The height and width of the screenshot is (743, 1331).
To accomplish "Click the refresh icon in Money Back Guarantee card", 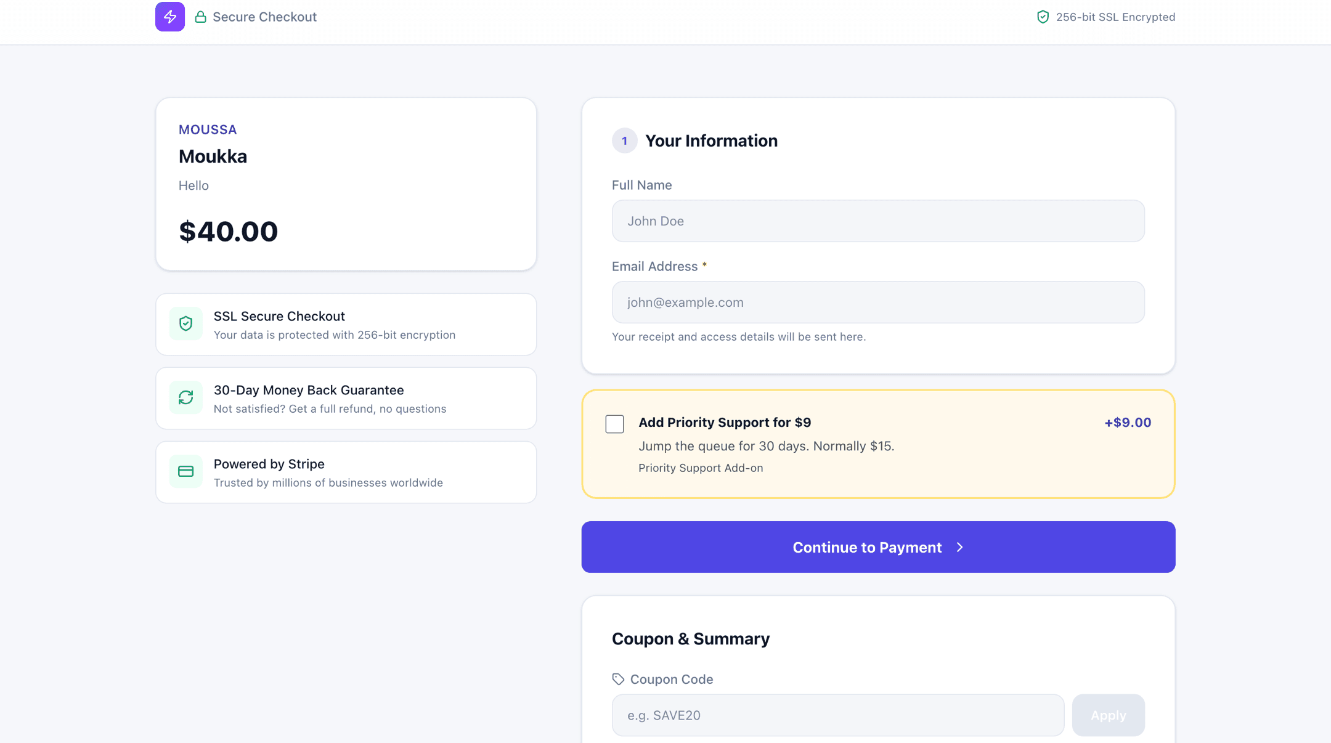I will [x=186, y=397].
